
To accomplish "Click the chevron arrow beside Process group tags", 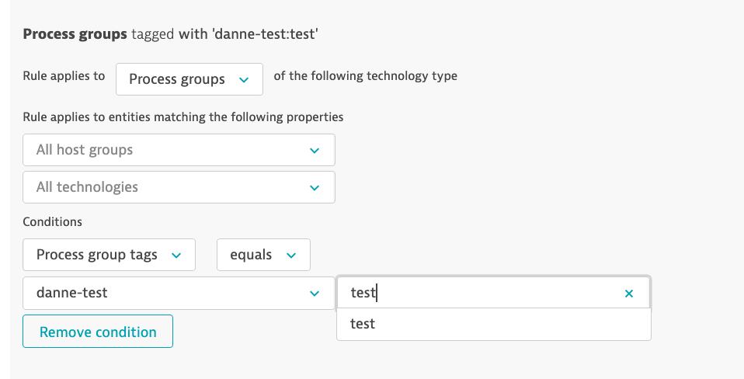I will tap(176, 255).
